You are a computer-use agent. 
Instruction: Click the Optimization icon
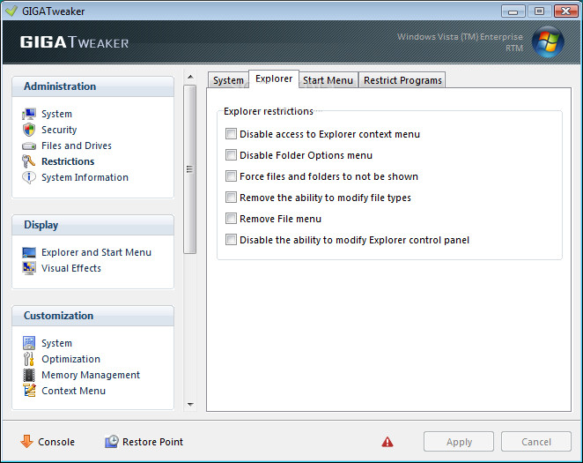click(x=29, y=359)
